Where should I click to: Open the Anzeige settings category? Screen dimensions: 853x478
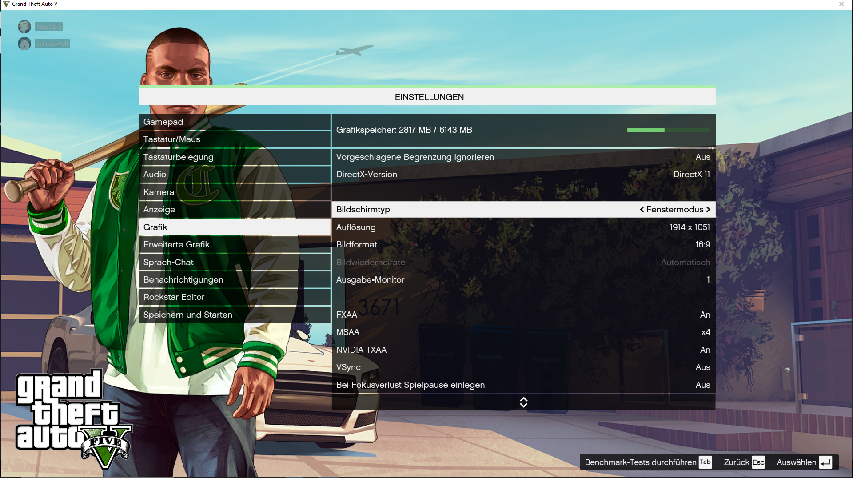point(235,210)
